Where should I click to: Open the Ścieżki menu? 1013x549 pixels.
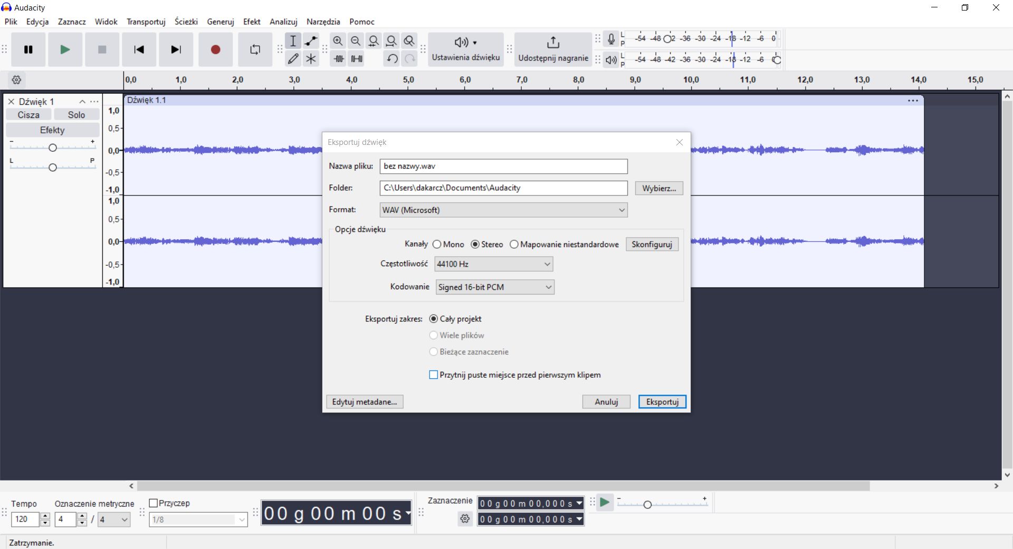(x=186, y=22)
